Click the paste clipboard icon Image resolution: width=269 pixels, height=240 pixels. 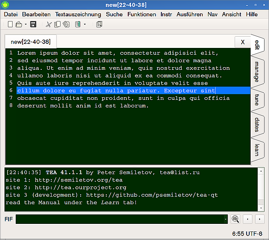click(66, 24)
